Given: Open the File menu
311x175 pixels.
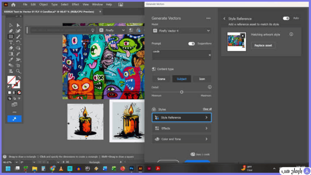Looking at the screenshot, I should point(25,4).
